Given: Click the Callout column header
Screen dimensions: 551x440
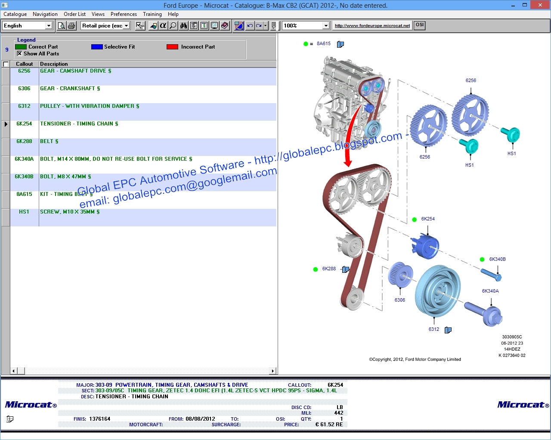Looking at the screenshot, I should pos(25,64).
